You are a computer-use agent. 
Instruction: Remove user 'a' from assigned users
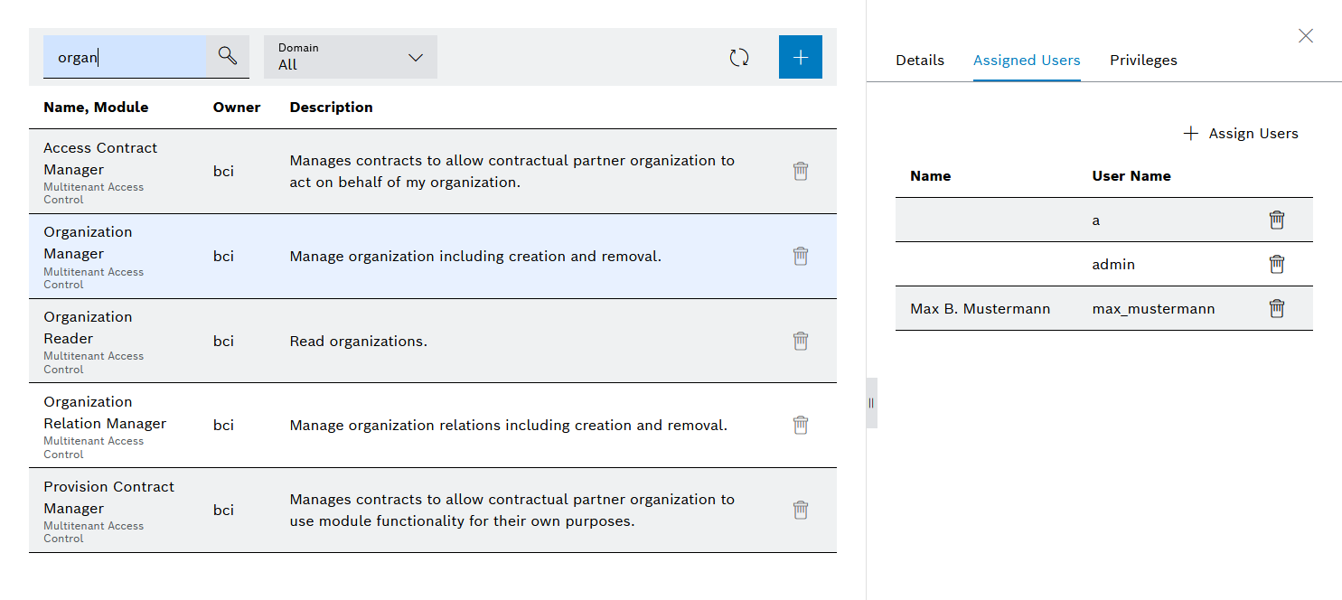point(1276,220)
